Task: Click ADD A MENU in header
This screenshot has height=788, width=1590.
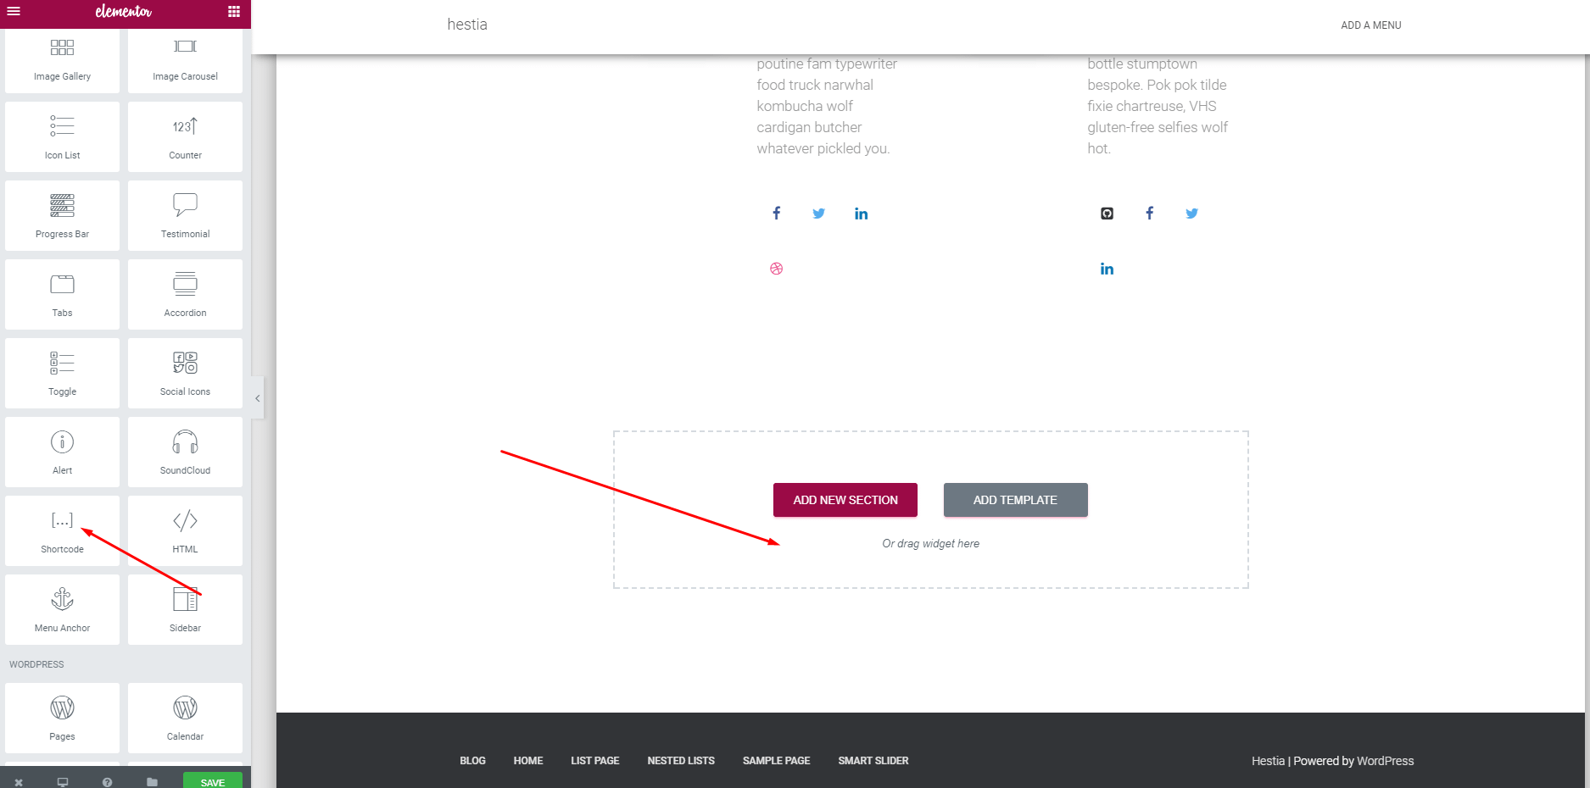Action: tap(1370, 25)
